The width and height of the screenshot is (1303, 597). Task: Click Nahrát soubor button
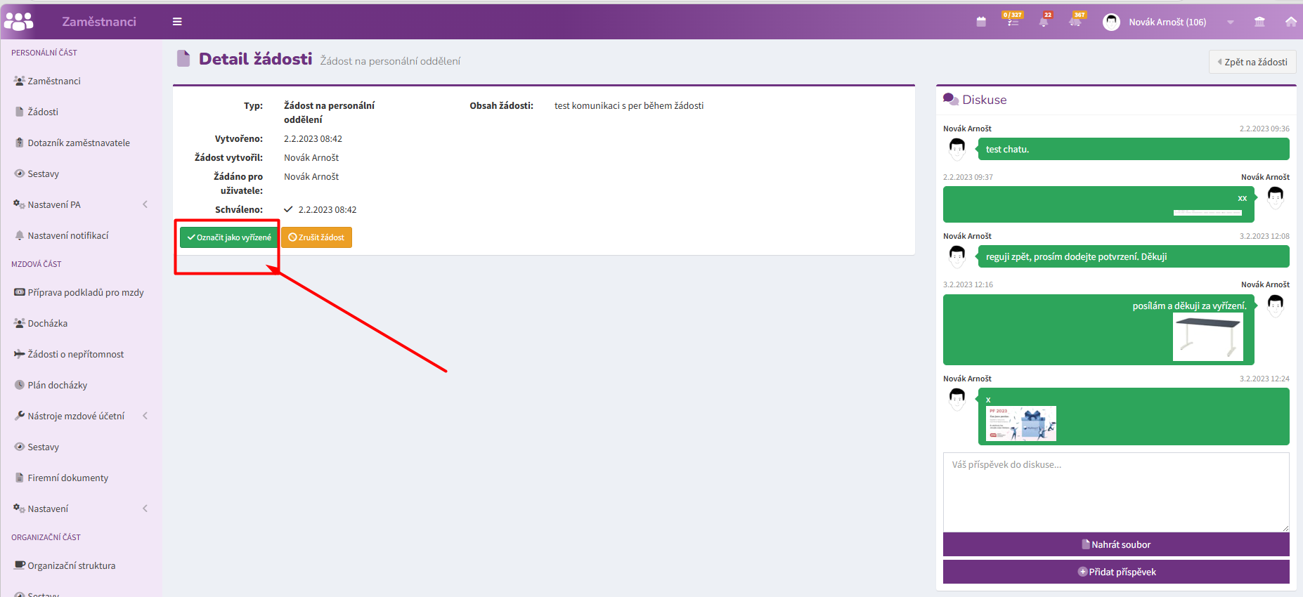[1116, 544]
